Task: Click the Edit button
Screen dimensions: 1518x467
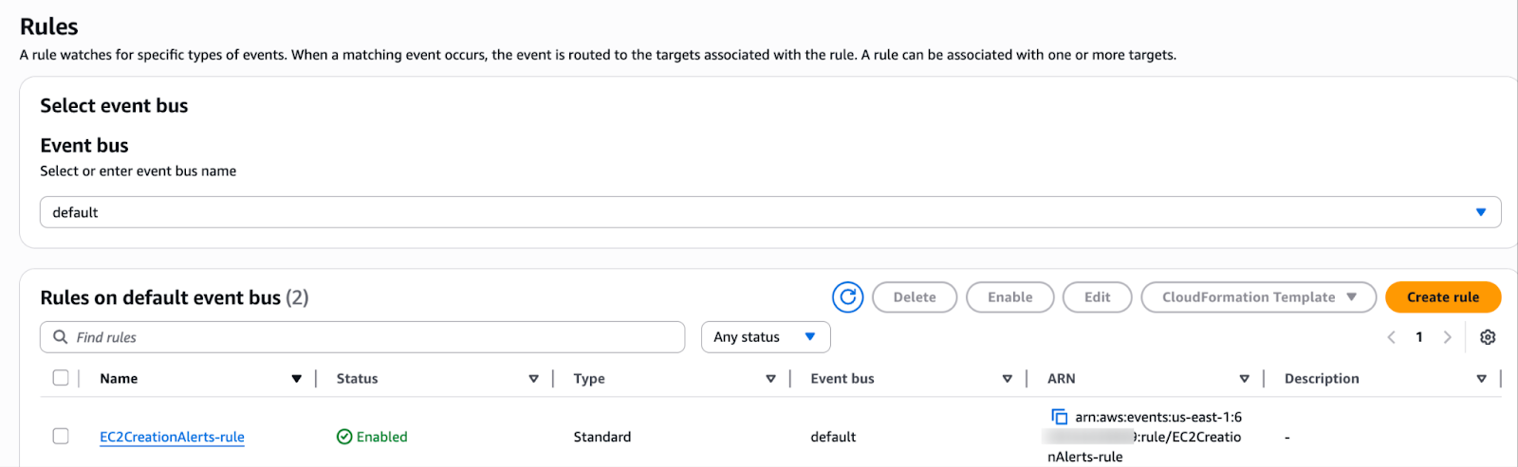Action: [1098, 297]
